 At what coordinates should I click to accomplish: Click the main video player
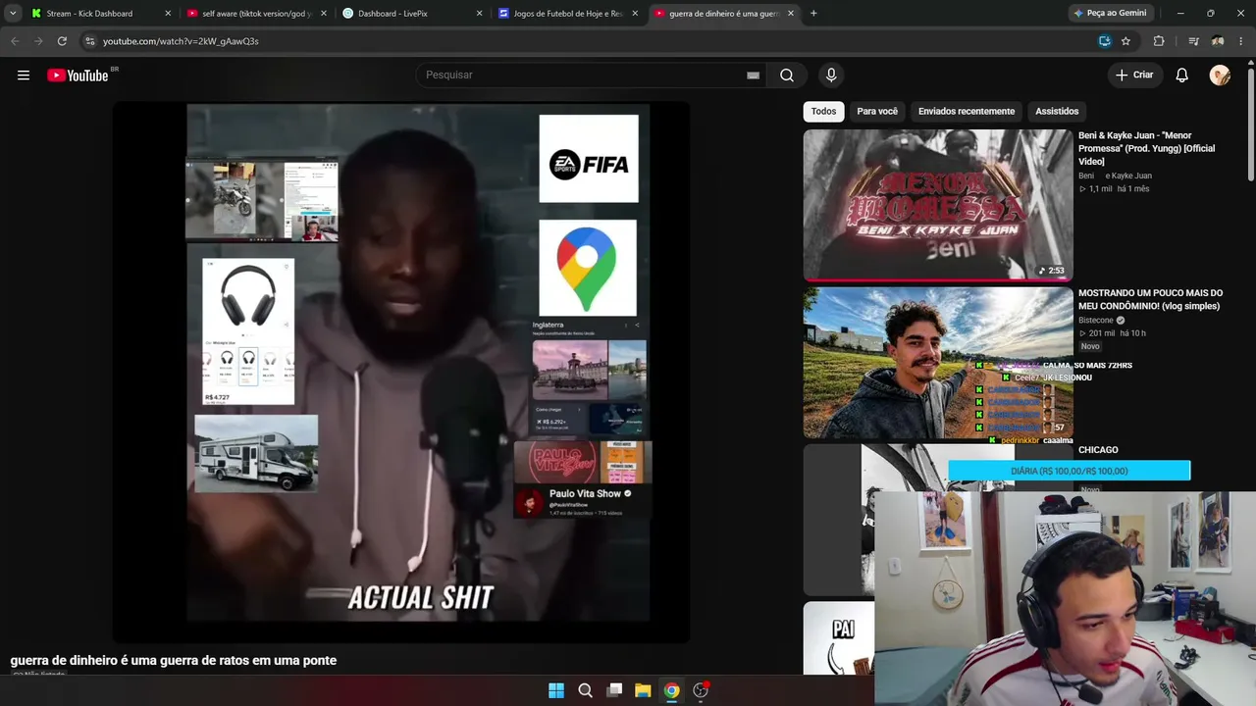pos(401,373)
